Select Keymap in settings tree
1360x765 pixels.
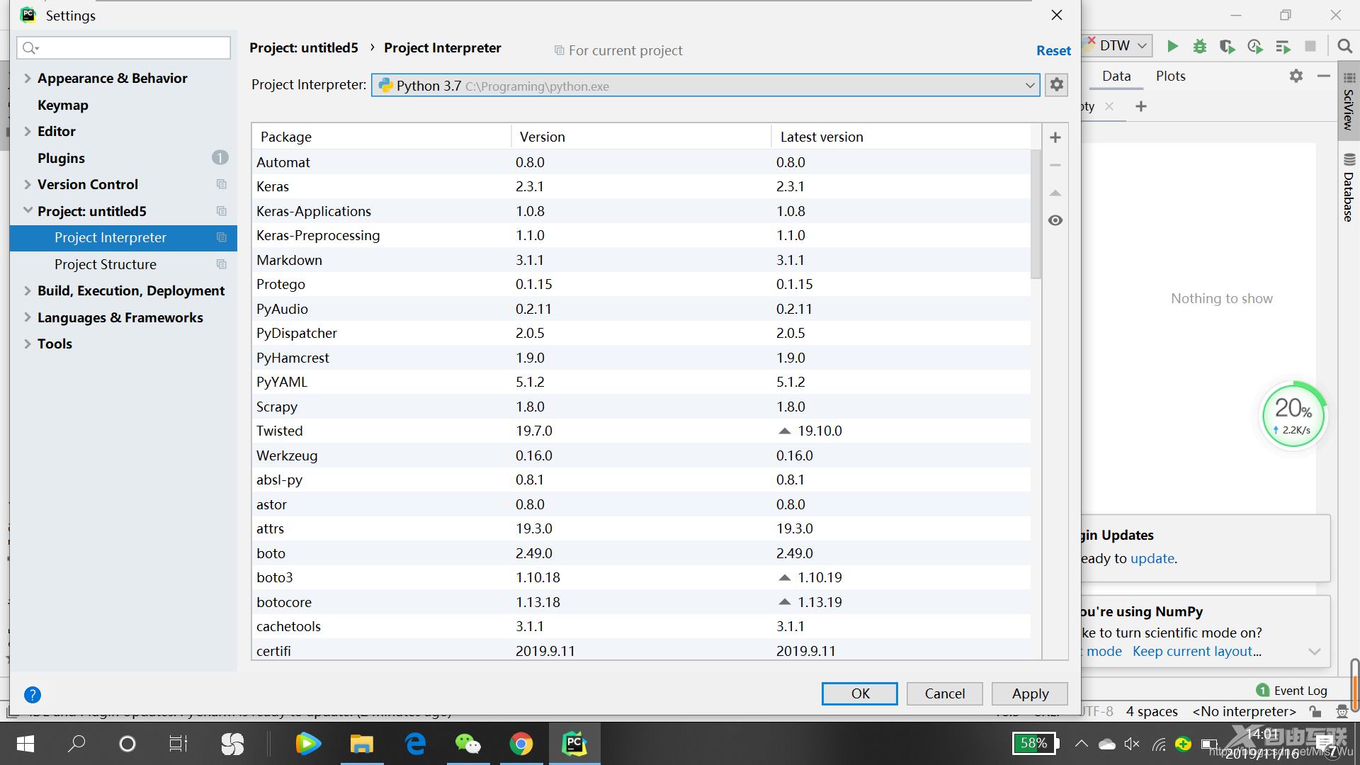[x=63, y=105]
